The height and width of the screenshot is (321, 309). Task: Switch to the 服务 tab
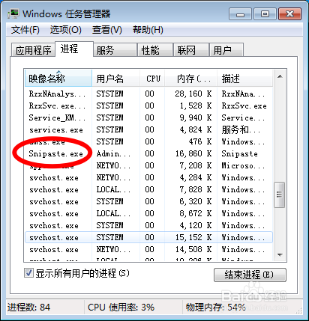(115, 50)
